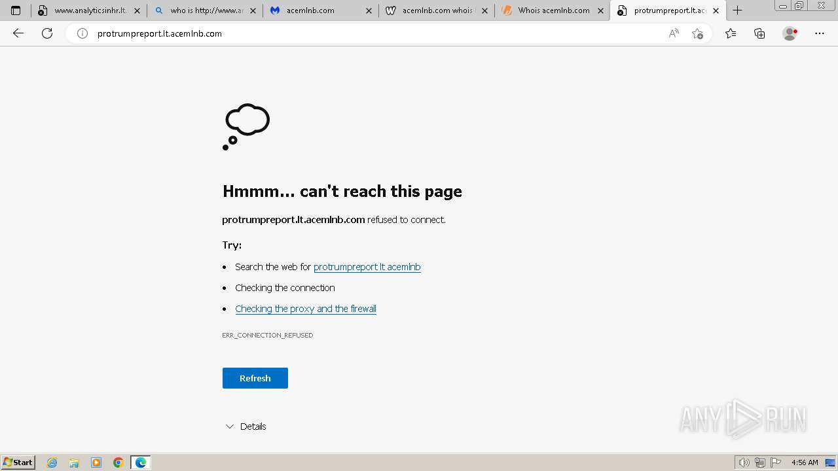Select the ERR_CONNECTION_REFUSED error text

(x=268, y=335)
